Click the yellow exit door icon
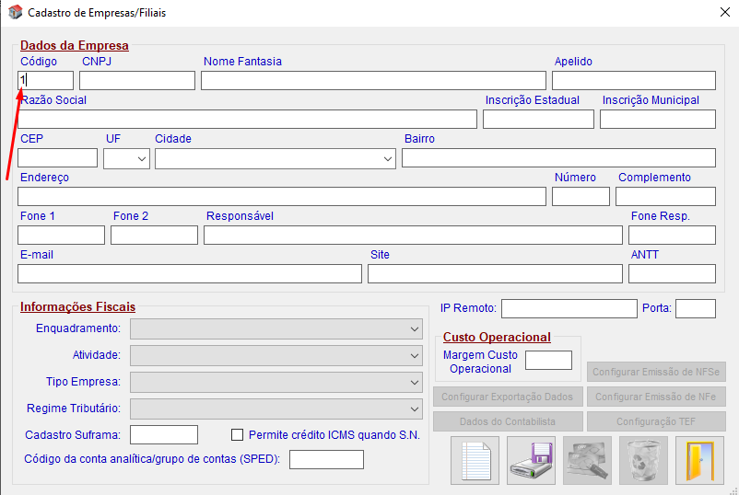Viewport: 739px width, 495px height. pos(699,460)
